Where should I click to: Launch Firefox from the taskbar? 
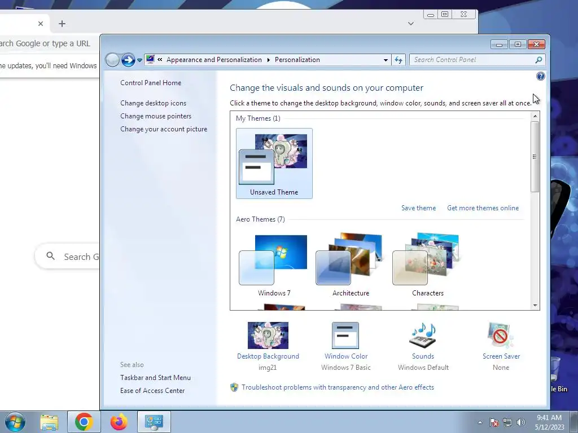click(x=119, y=422)
